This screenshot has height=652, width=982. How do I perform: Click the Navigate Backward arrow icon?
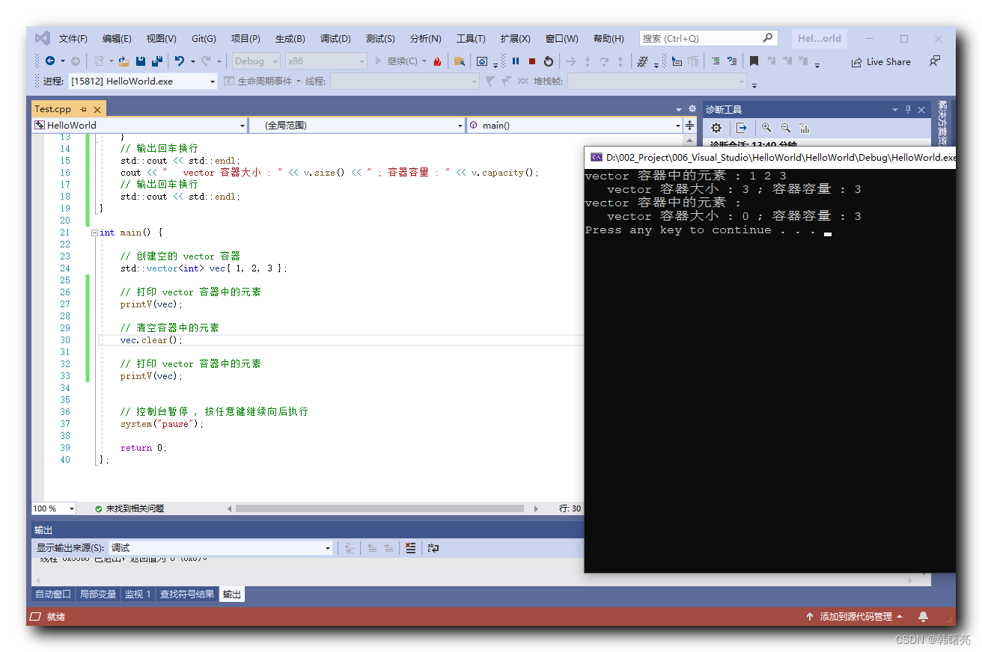pos(50,61)
